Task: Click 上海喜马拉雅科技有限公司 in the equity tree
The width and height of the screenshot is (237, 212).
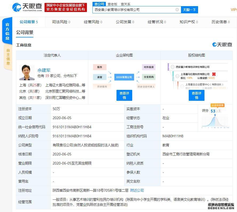Action: click(195, 74)
